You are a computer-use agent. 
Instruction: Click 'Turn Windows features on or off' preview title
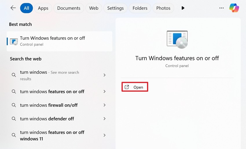[177, 58]
